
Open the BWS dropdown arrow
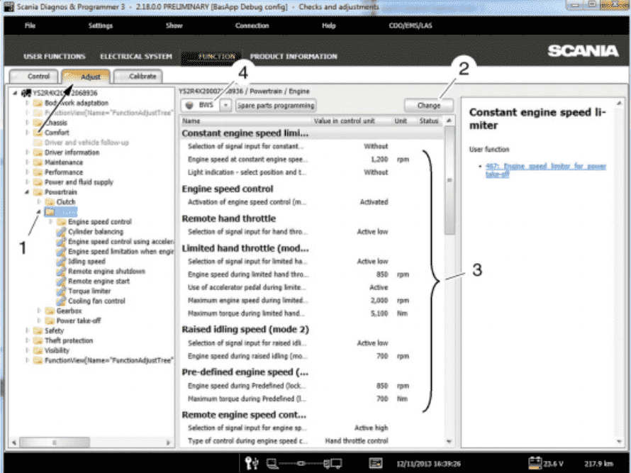click(x=225, y=105)
